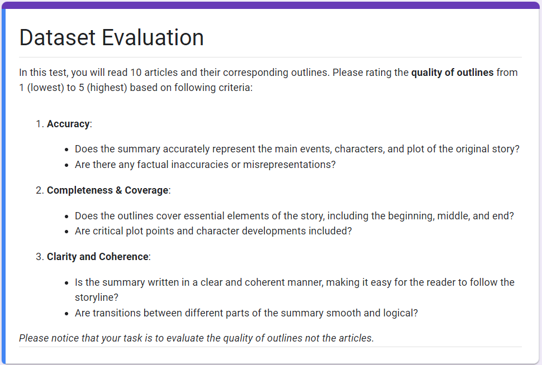Screen dimensions: 542x365
Task: Click the bullet about accurately representing main events
Action: 297,149
